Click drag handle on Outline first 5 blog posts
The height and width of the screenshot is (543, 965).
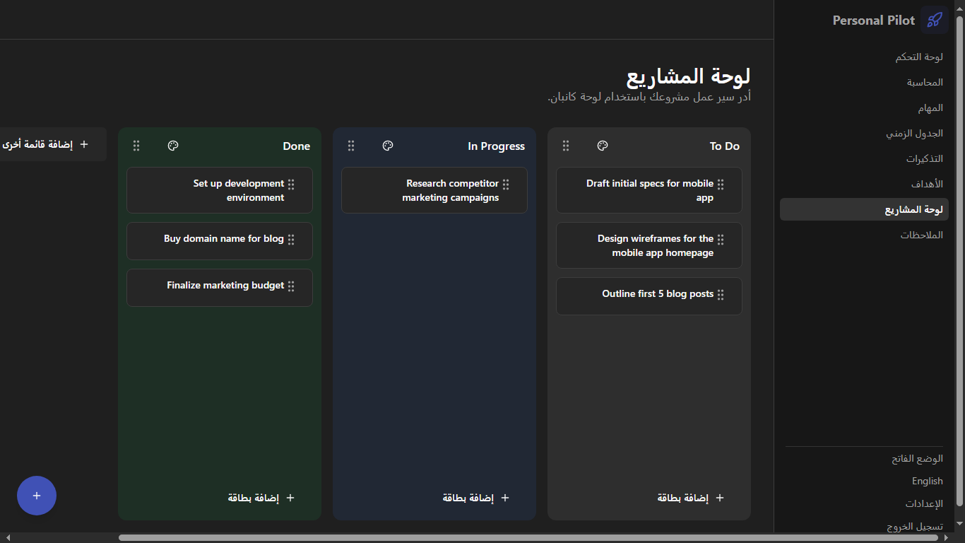721,295
